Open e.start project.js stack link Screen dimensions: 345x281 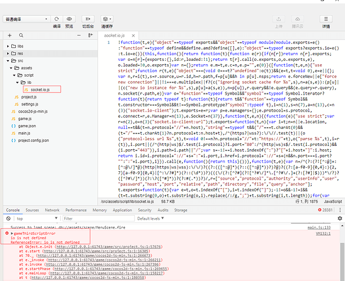point(96,251)
